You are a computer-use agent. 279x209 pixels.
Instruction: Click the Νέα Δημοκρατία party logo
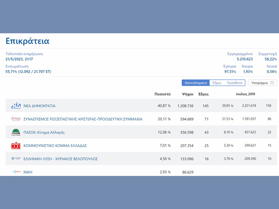(x=16, y=106)
